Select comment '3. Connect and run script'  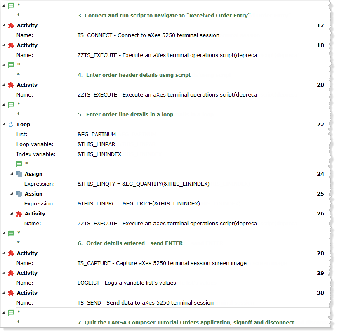click(x=164, y=16)
